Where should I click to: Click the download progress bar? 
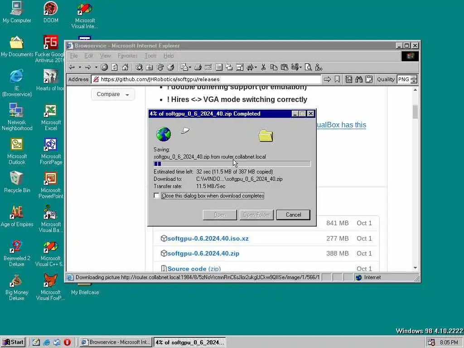232,164
